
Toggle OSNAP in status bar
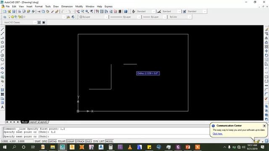coord(70,141)
